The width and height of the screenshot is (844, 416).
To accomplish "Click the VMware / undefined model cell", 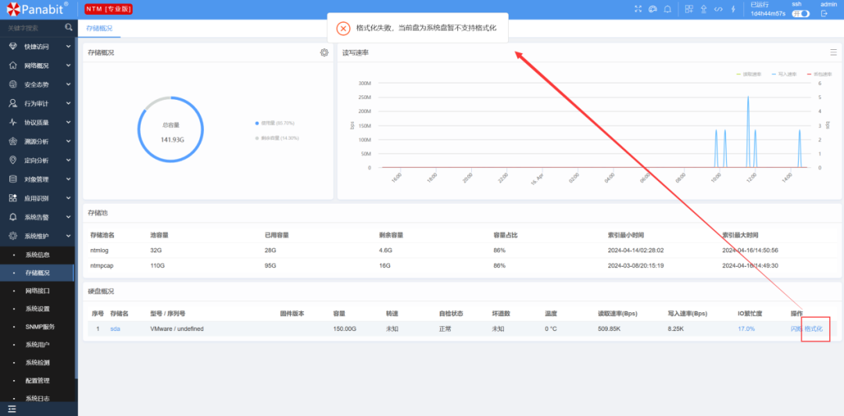I will click(x=177, y=329).
